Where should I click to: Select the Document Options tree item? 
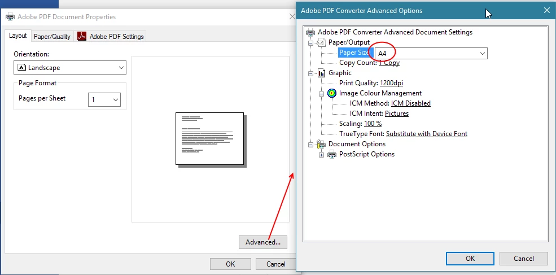357,144
